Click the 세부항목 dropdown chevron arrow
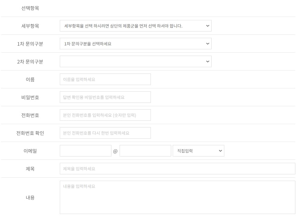This screenshot has width=299, height=217. click(x=207, y=26)
